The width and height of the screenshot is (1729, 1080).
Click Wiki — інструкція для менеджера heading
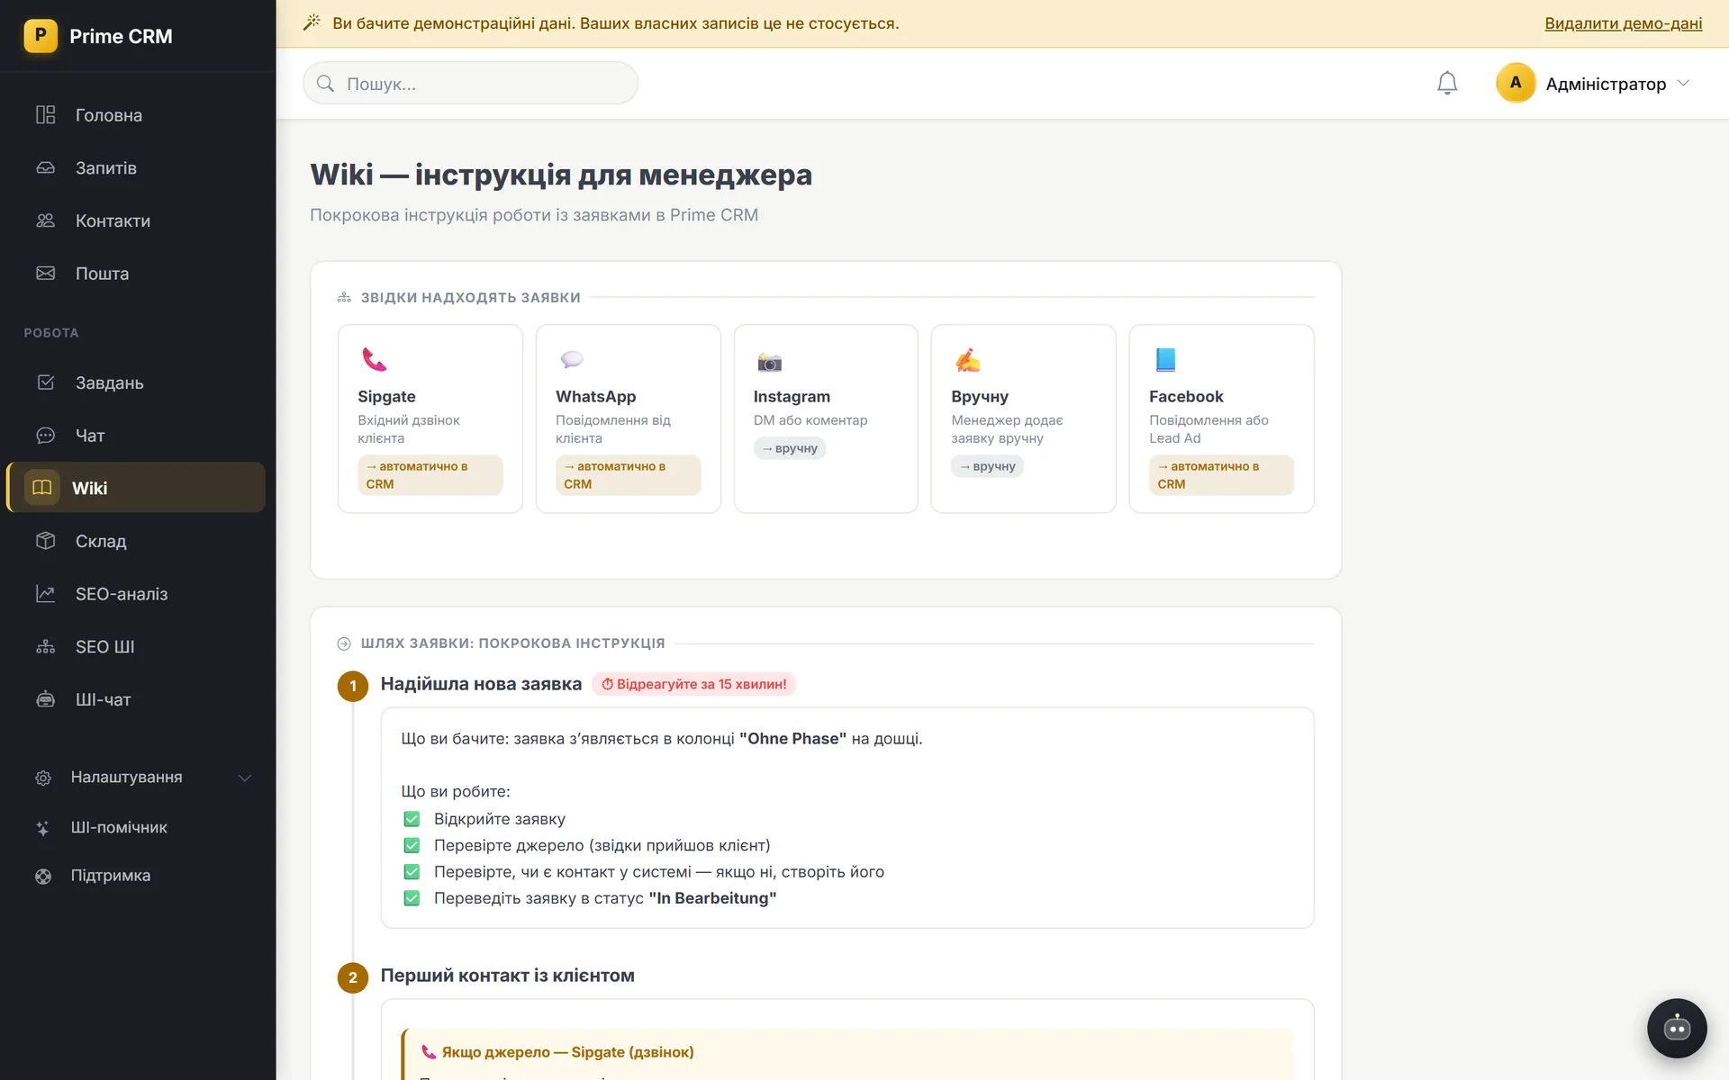point(561,175)
